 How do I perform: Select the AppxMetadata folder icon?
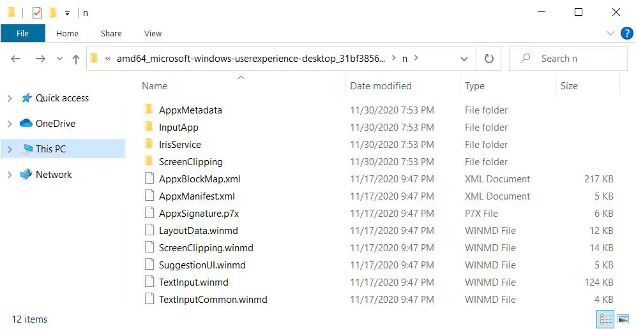pyautogui.click(x=149, y=110)
